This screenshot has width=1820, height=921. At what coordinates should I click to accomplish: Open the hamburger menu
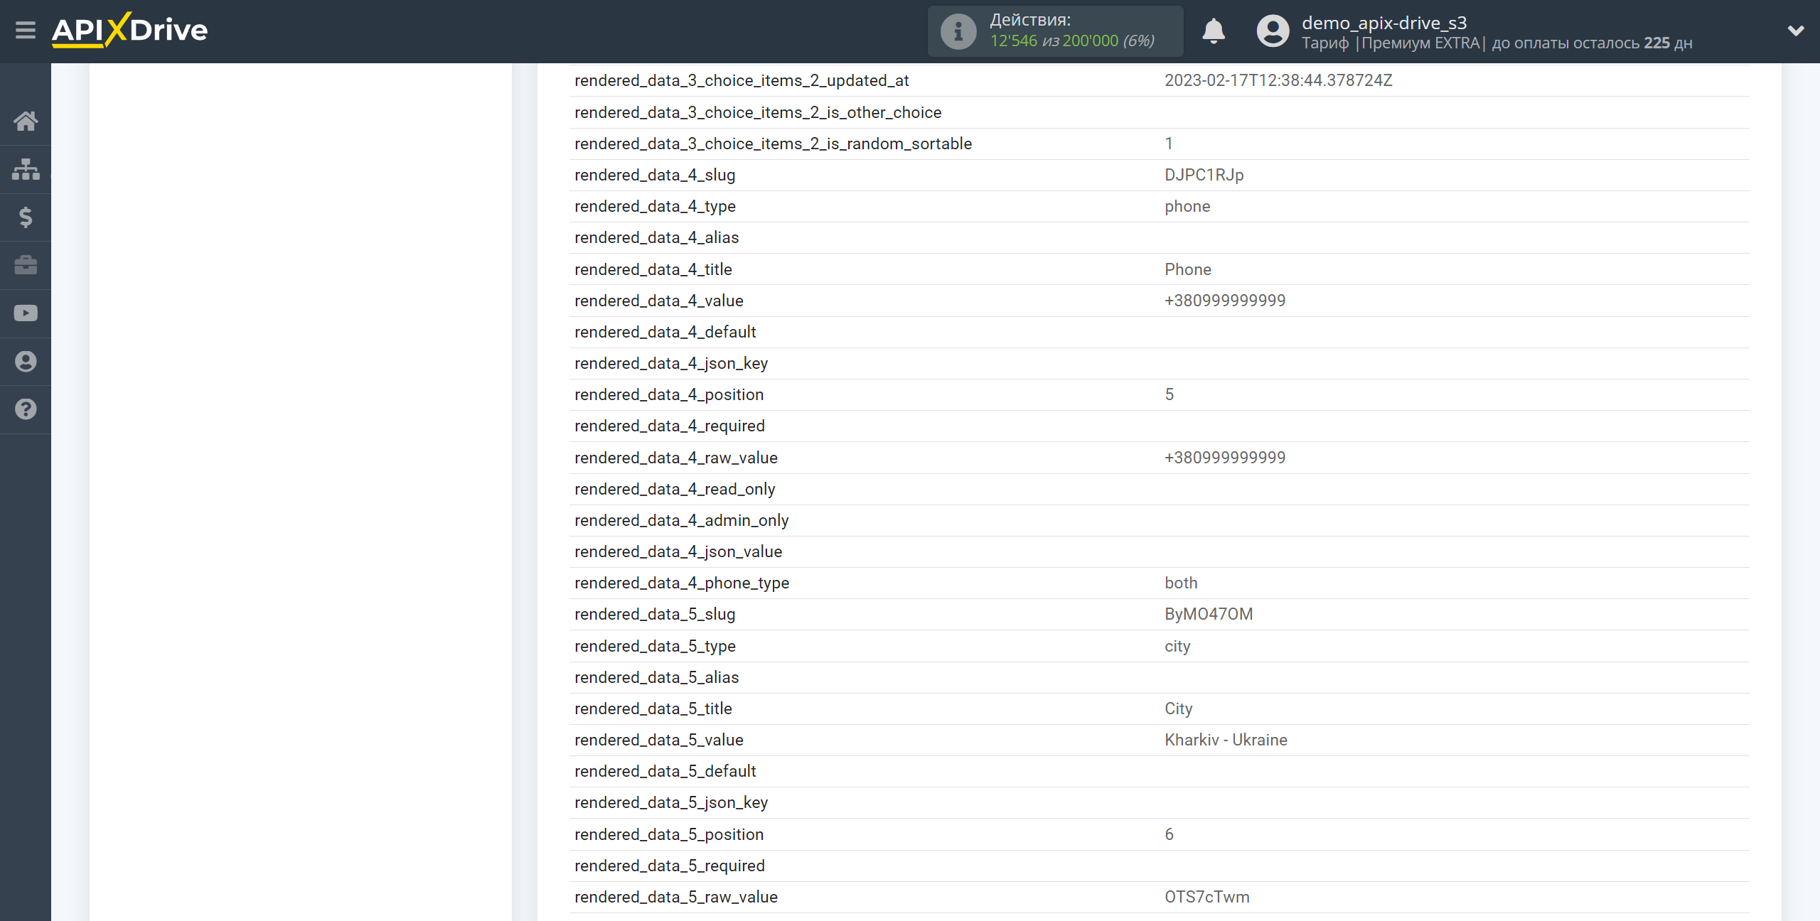[x=26, y=31]
